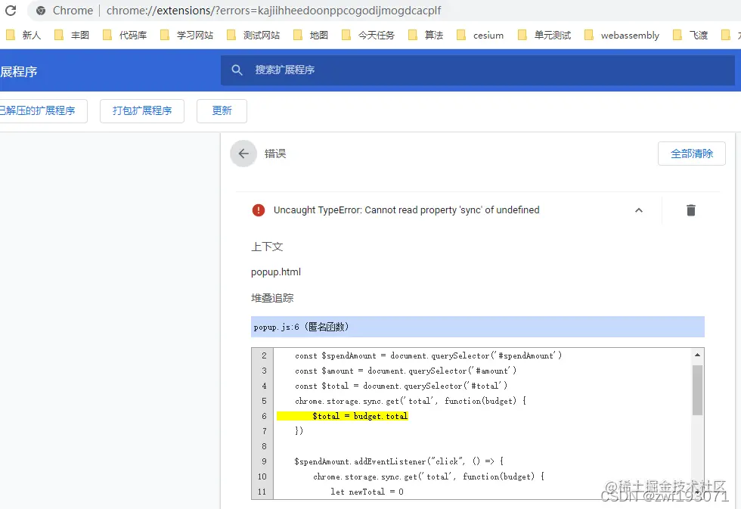The image size is (741, 509).
Task: Click code line const $amount querySelector
Action: (x=406, y=371)
